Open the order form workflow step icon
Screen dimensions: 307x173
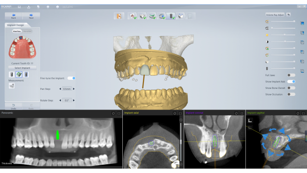coord(119,16)
